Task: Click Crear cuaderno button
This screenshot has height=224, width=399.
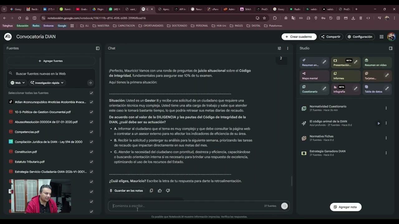Action: pyautogui.click(x=299, y=37)
